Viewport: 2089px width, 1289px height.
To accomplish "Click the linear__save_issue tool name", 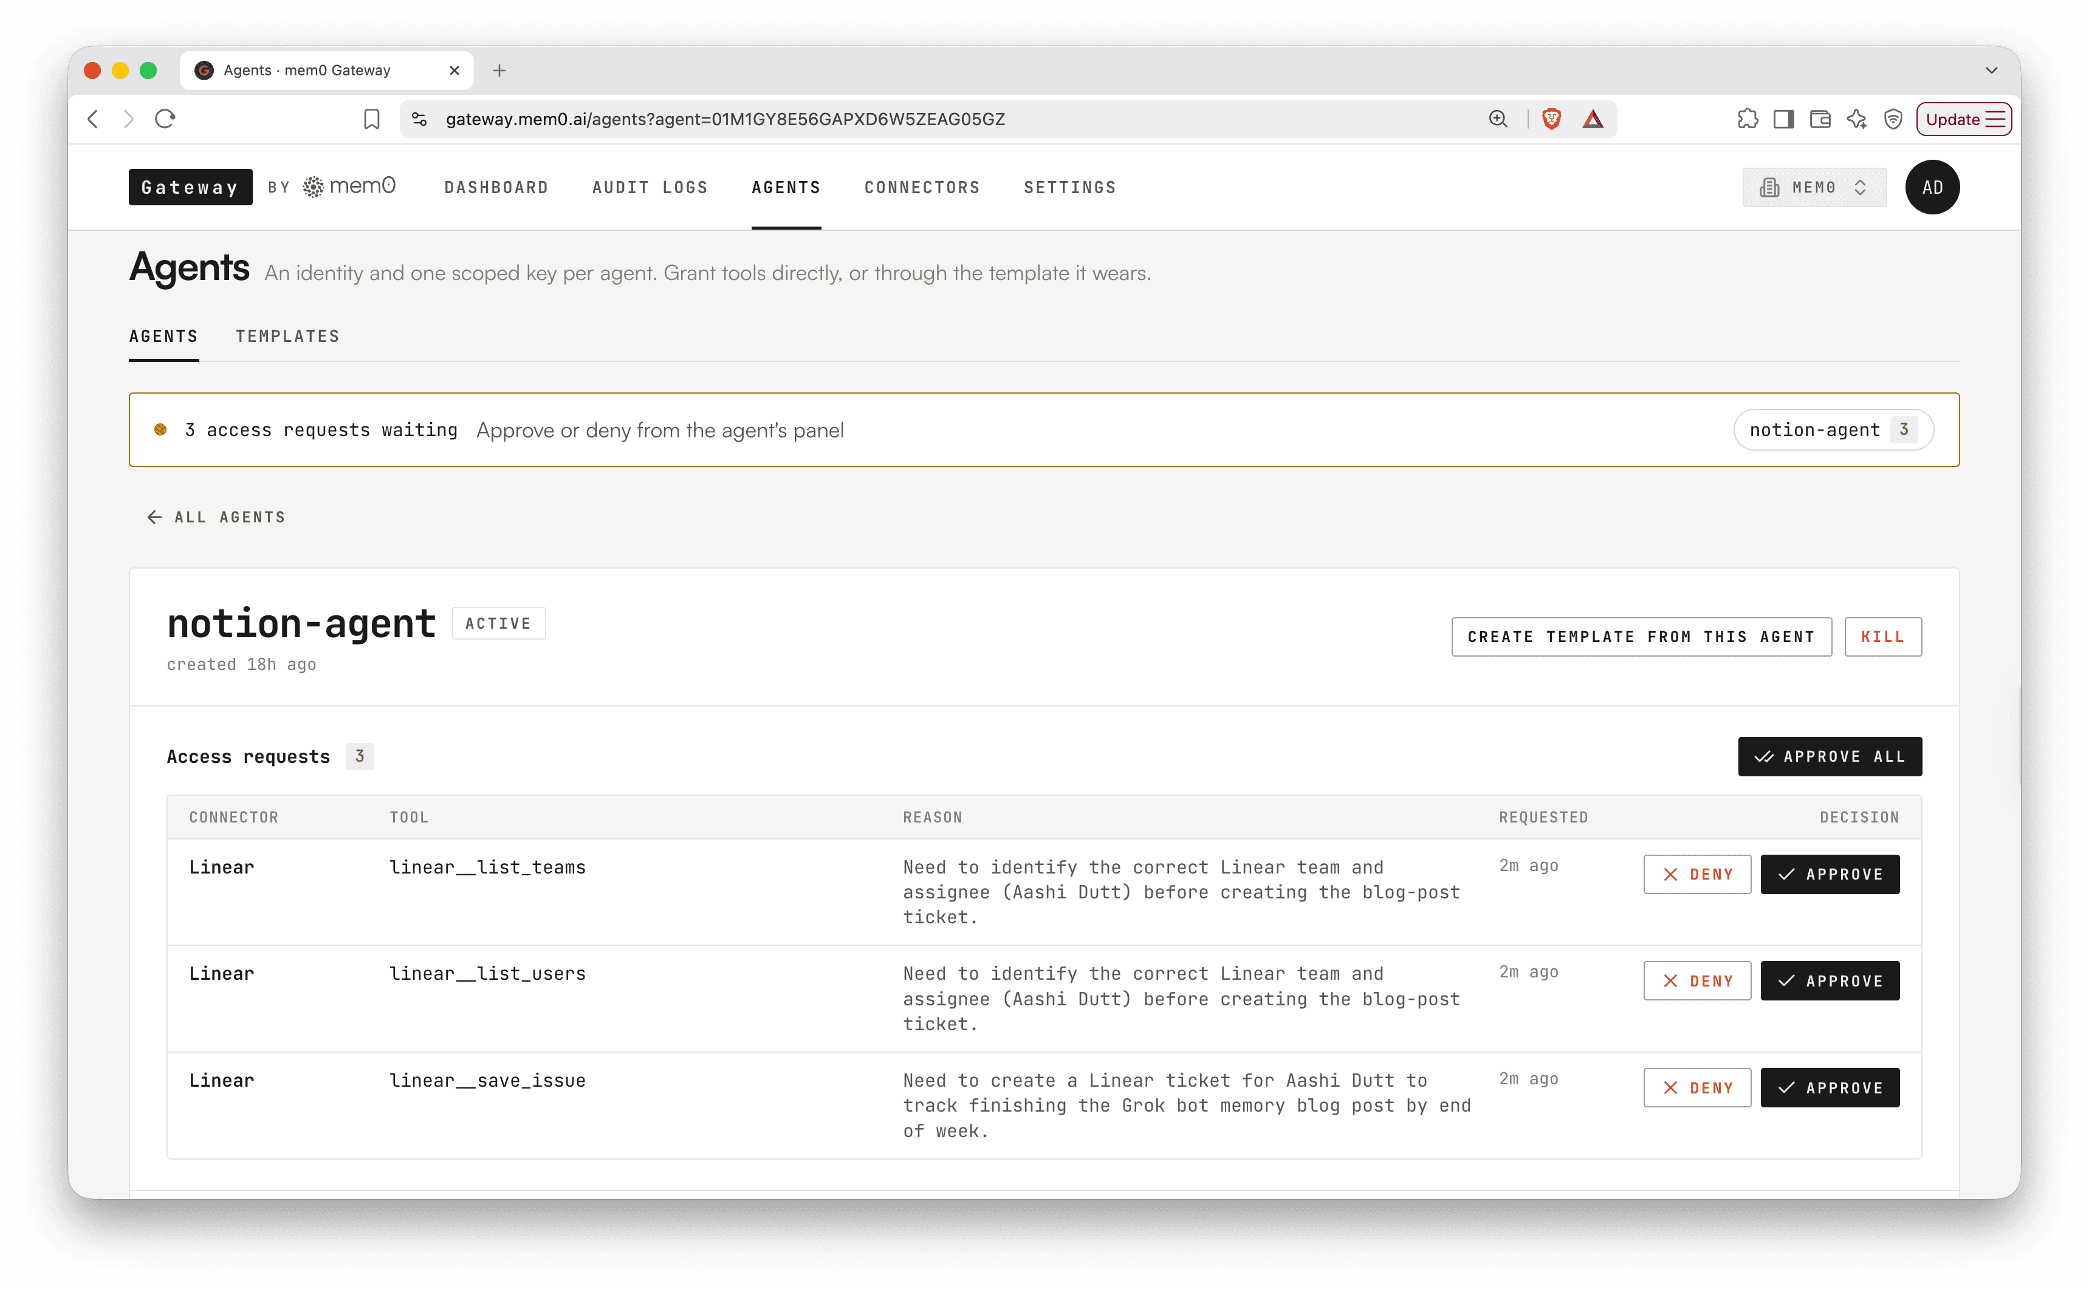I will (x=488, y=1081).
